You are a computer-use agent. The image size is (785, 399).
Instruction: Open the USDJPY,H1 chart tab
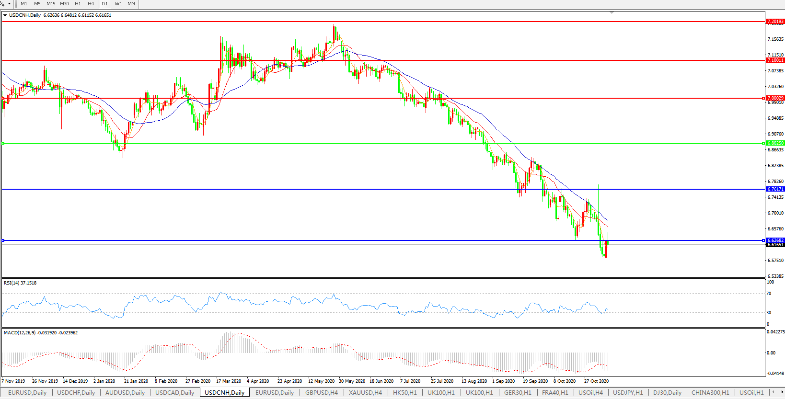tap(628, 393)
